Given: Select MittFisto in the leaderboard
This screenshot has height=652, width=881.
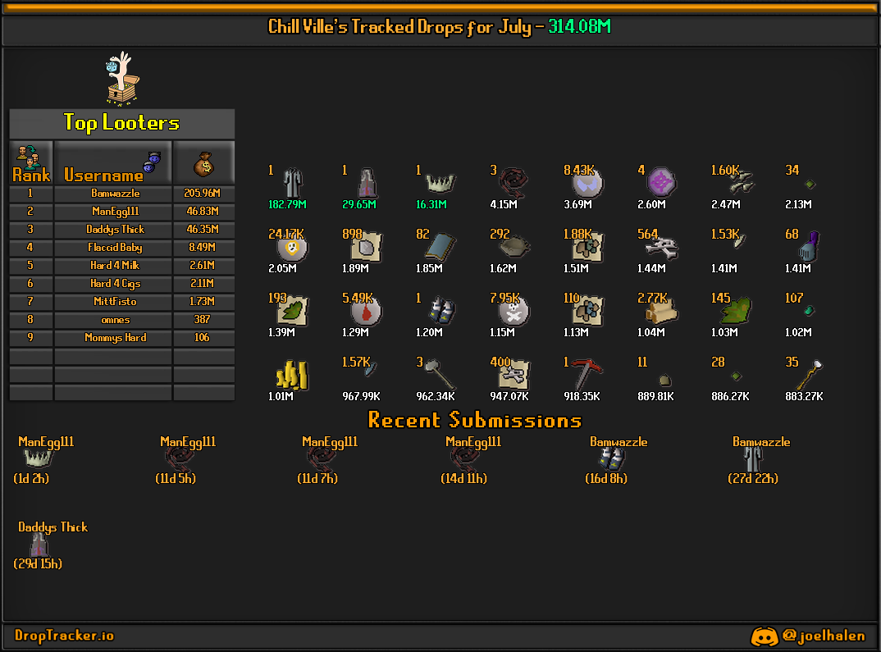Looking at the screenshot, I should (115, 302).
